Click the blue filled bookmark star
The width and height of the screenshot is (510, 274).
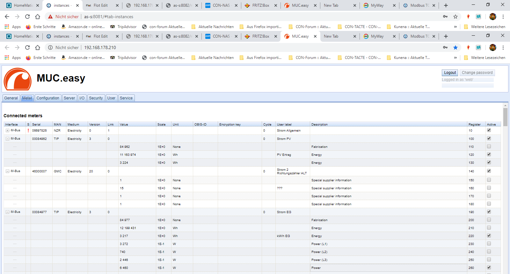[x=455, y=47]
